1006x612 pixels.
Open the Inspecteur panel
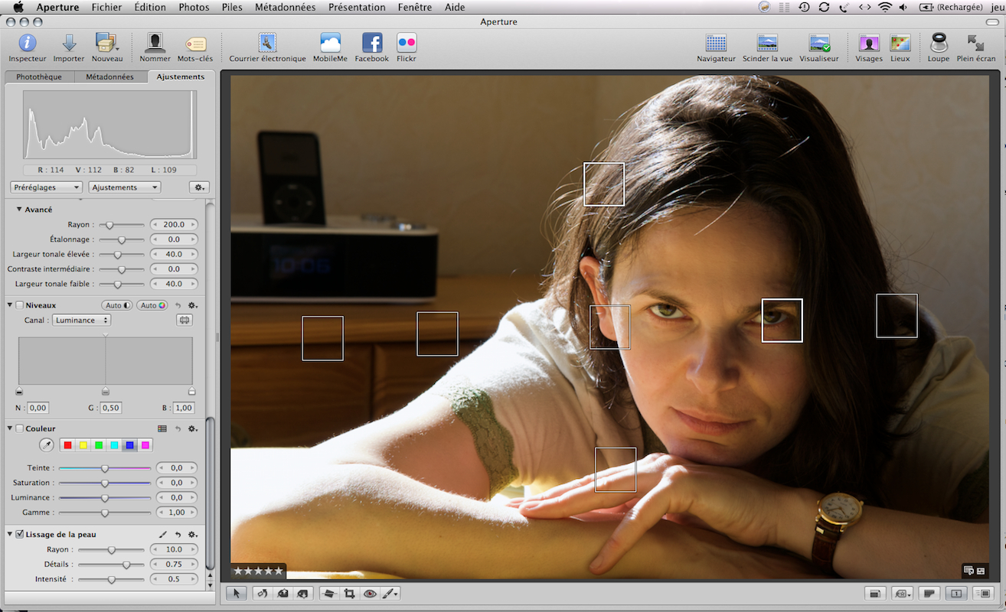pyautogui.click(x=28, y=47)
